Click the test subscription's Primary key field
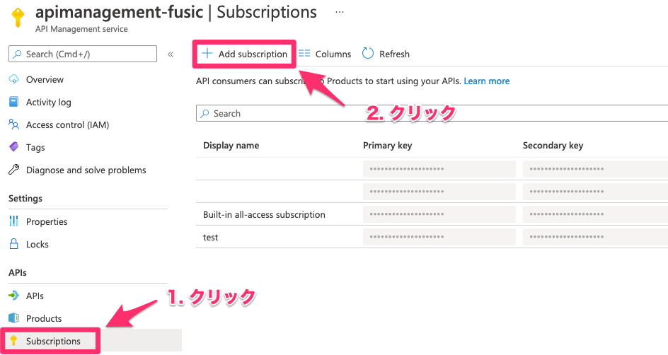 coord(439,237)
